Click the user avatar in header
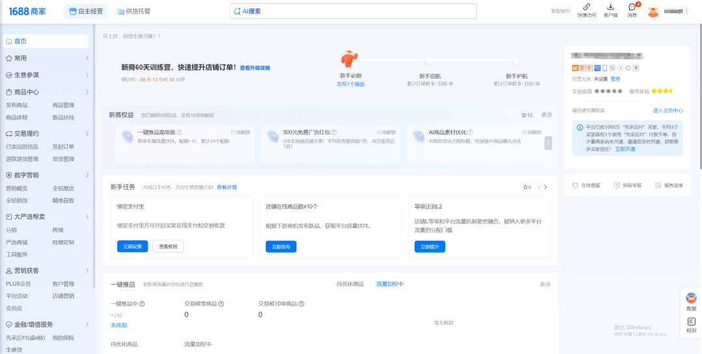Image resolution: width=702 pixels, height=354 pixels. coord(653,11)
